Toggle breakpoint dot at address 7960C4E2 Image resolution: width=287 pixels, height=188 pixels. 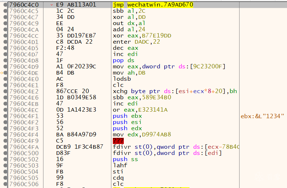pos(5,91)
